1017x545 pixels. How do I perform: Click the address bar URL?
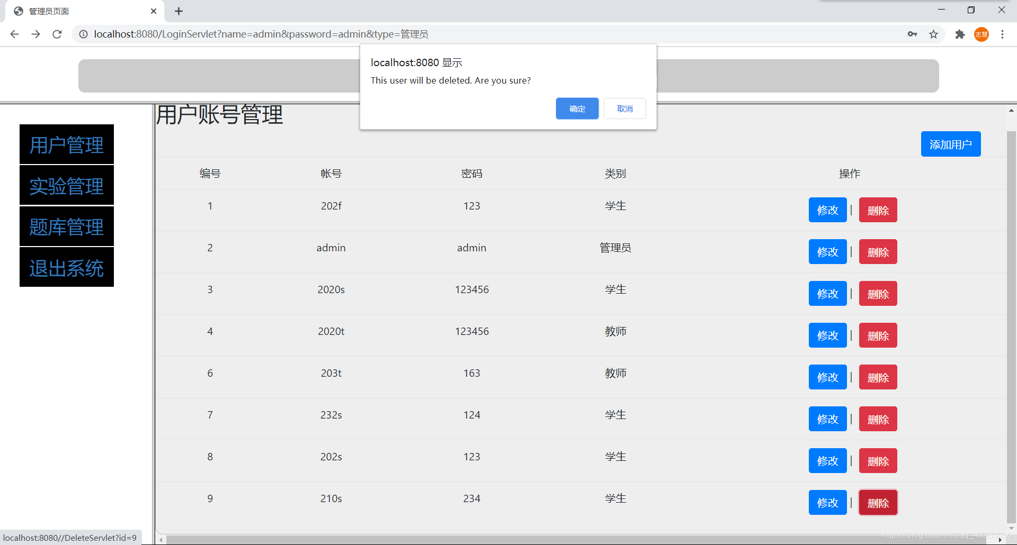pyautogui.click(x=261, y=34)
